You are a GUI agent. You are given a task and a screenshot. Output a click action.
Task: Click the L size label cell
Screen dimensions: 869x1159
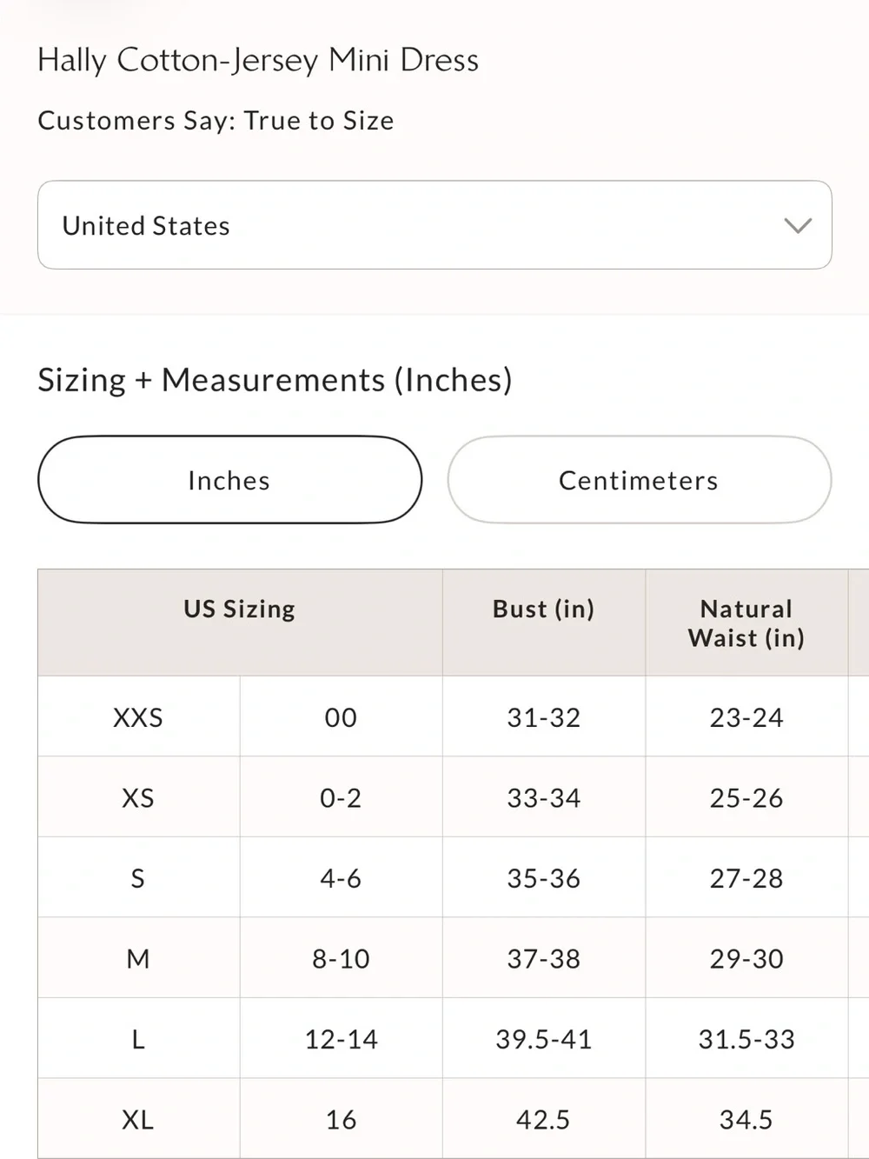tap(138, 1038)
